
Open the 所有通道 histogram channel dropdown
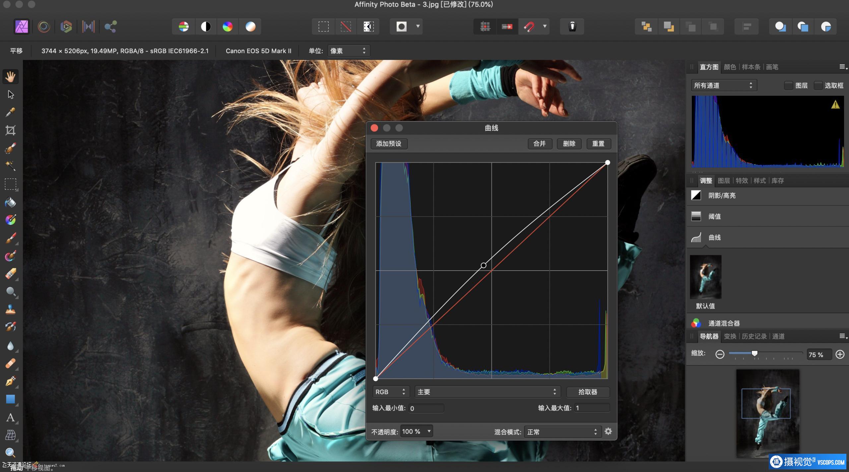723,85
